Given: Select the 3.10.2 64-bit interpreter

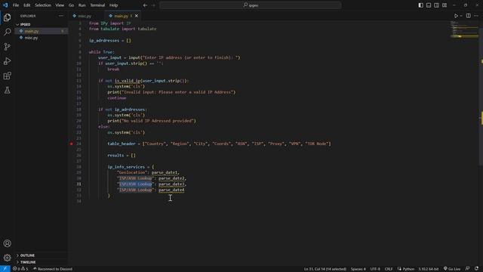Looking at the screenshot, I should pos(428,269).
